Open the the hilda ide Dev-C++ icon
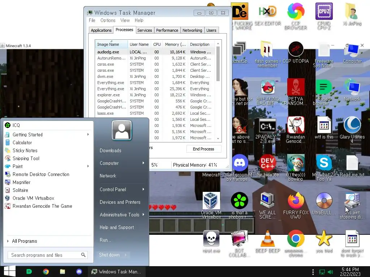Screen dimensions: 370x277 pos(268,165)
